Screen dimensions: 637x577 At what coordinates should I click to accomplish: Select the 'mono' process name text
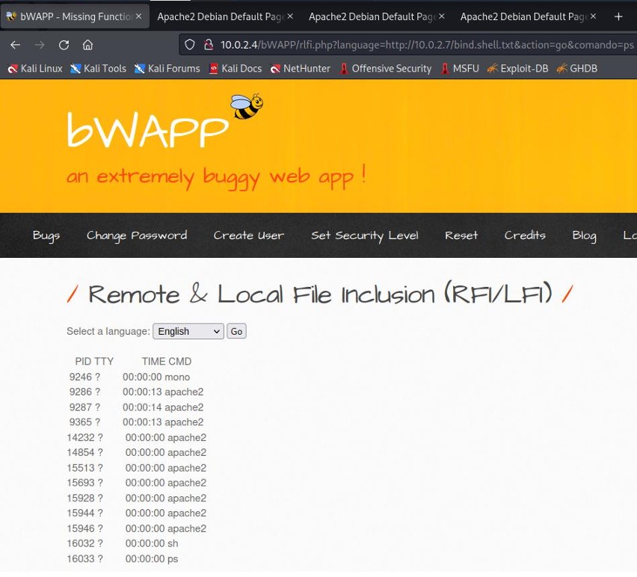pos(177,377)
